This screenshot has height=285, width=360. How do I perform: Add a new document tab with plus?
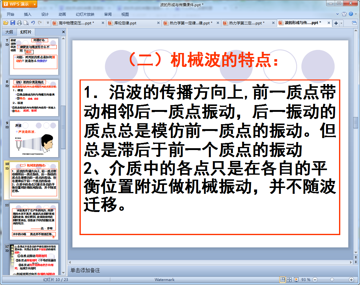tap(336, 23)
